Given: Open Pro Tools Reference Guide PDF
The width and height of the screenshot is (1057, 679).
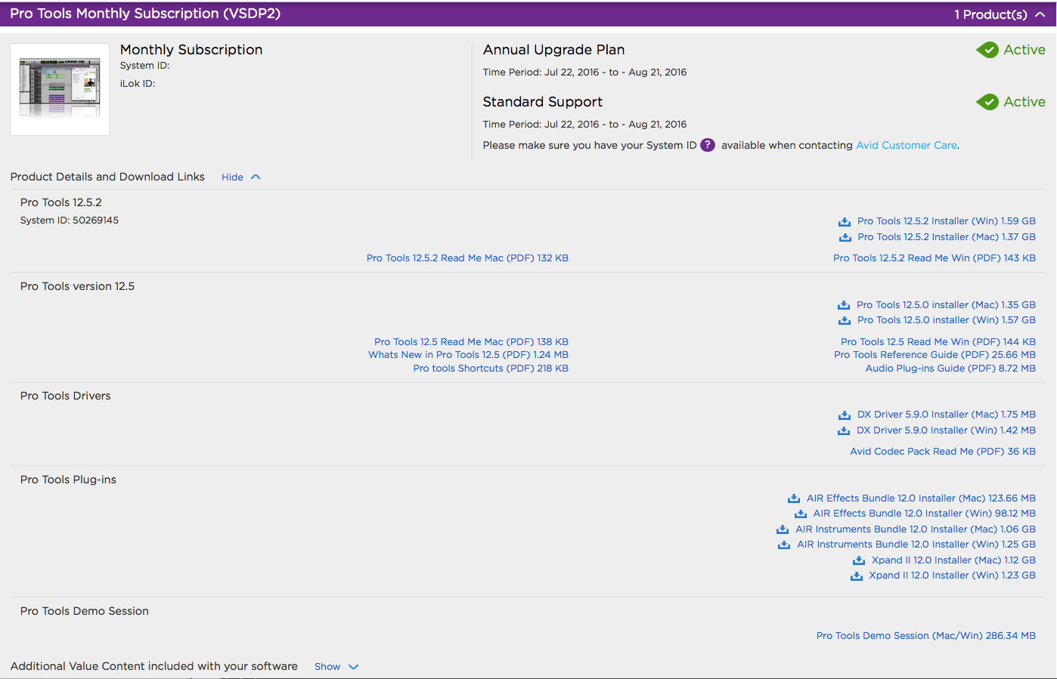Looking at the screenshot, I should coord(935,355).
